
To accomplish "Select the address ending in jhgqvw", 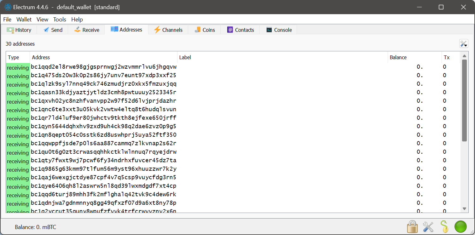I will click(104, 67).
